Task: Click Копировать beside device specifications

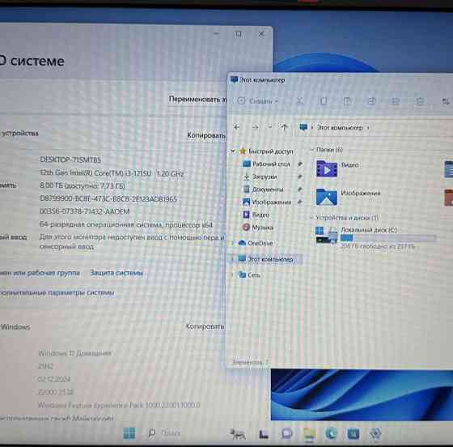Action: tap(206, 135)
